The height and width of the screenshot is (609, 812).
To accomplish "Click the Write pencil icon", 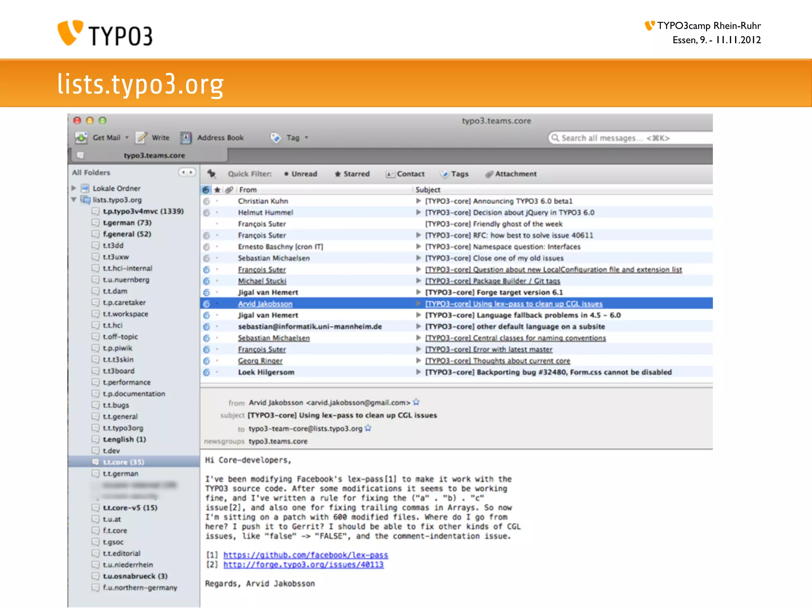I will click(141, 138).
